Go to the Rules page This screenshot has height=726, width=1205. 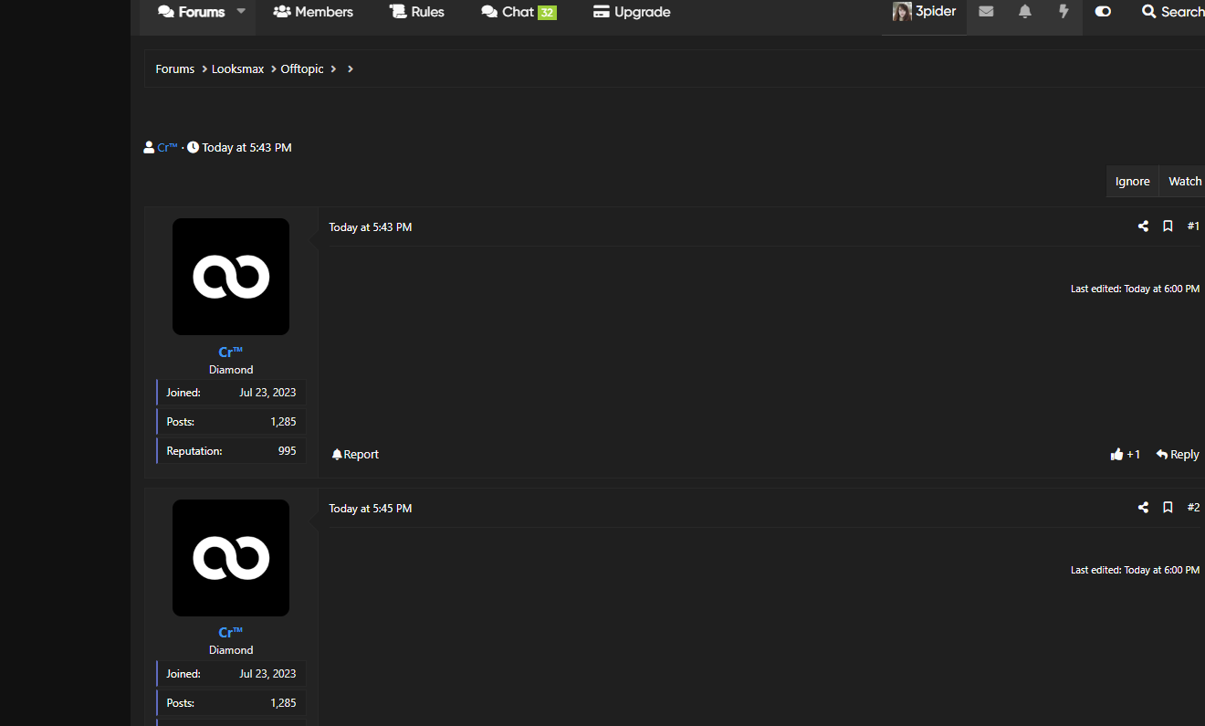pyautogui.click(x=416, y=12)
